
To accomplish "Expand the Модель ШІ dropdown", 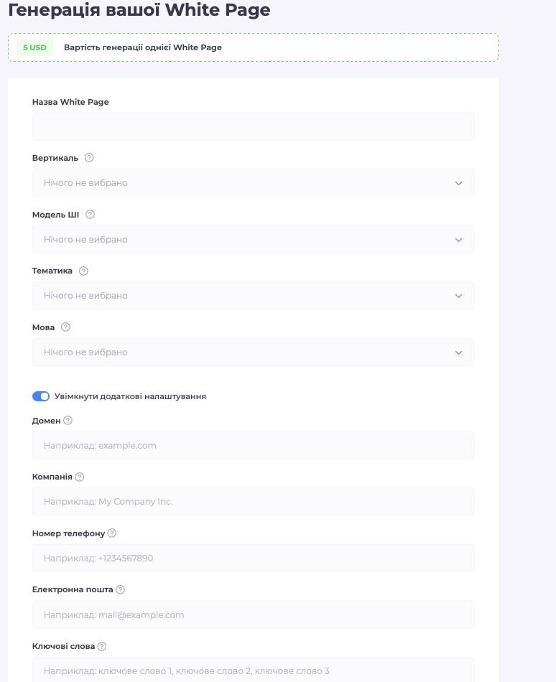I will [253, 240].
